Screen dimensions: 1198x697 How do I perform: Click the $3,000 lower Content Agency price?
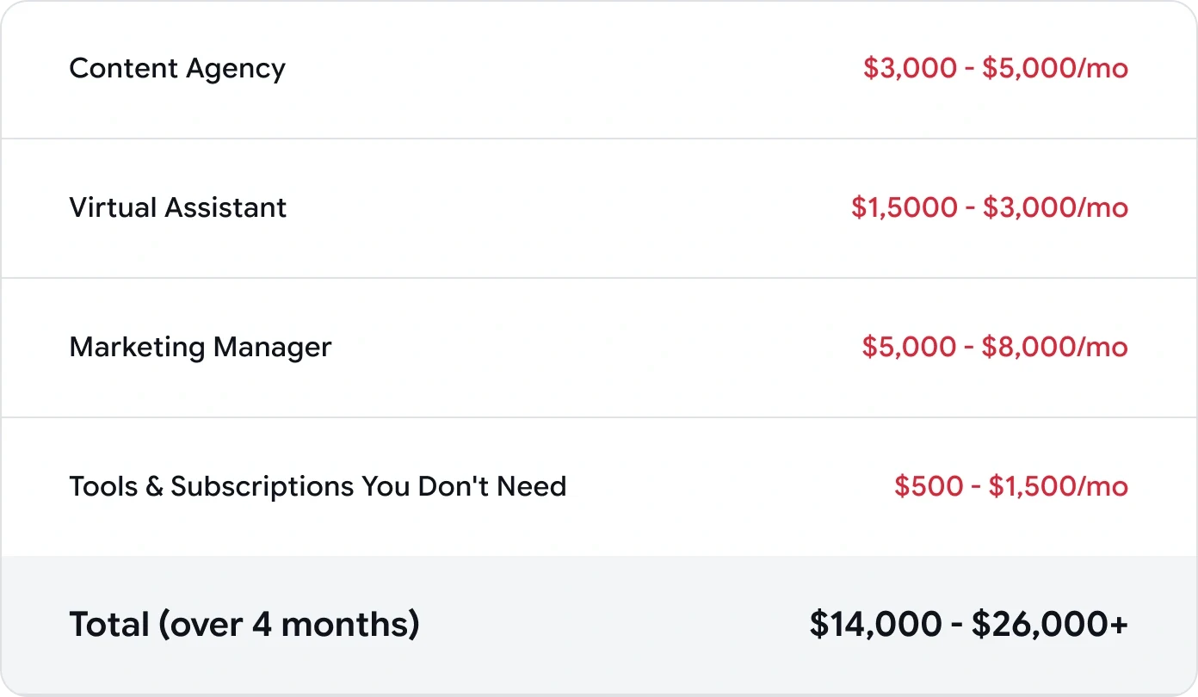910,69
